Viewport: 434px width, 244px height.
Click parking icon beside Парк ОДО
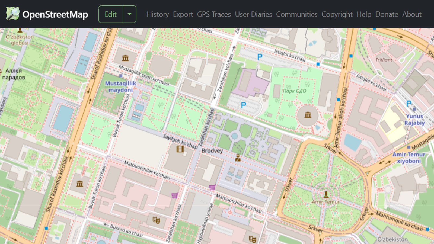(x=244, y=105)
